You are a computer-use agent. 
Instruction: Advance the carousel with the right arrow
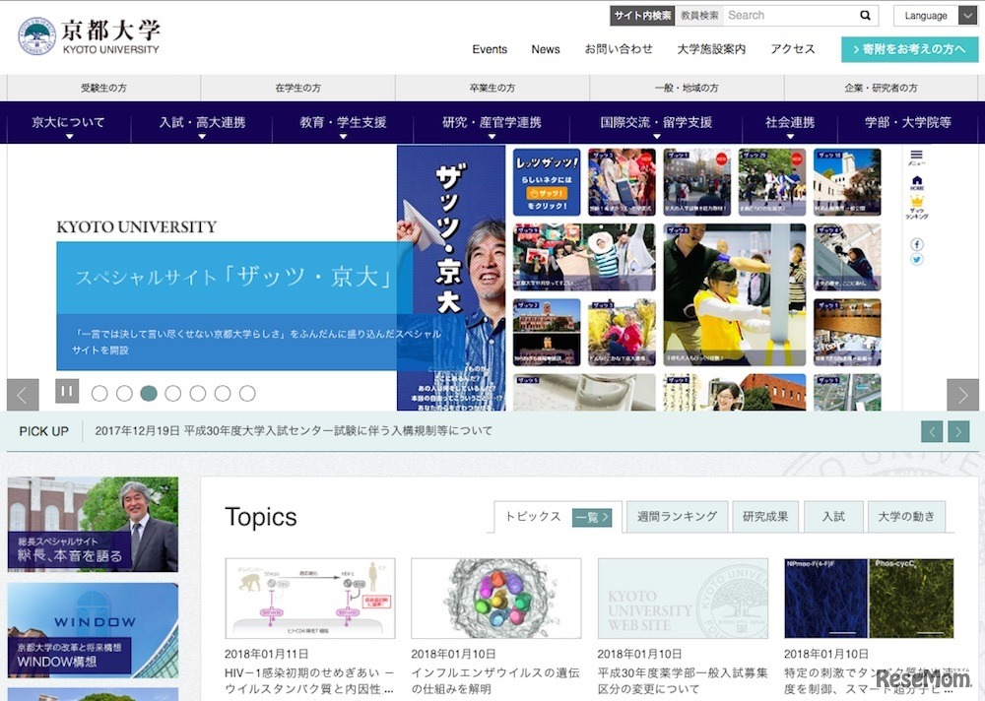(963, 395)
